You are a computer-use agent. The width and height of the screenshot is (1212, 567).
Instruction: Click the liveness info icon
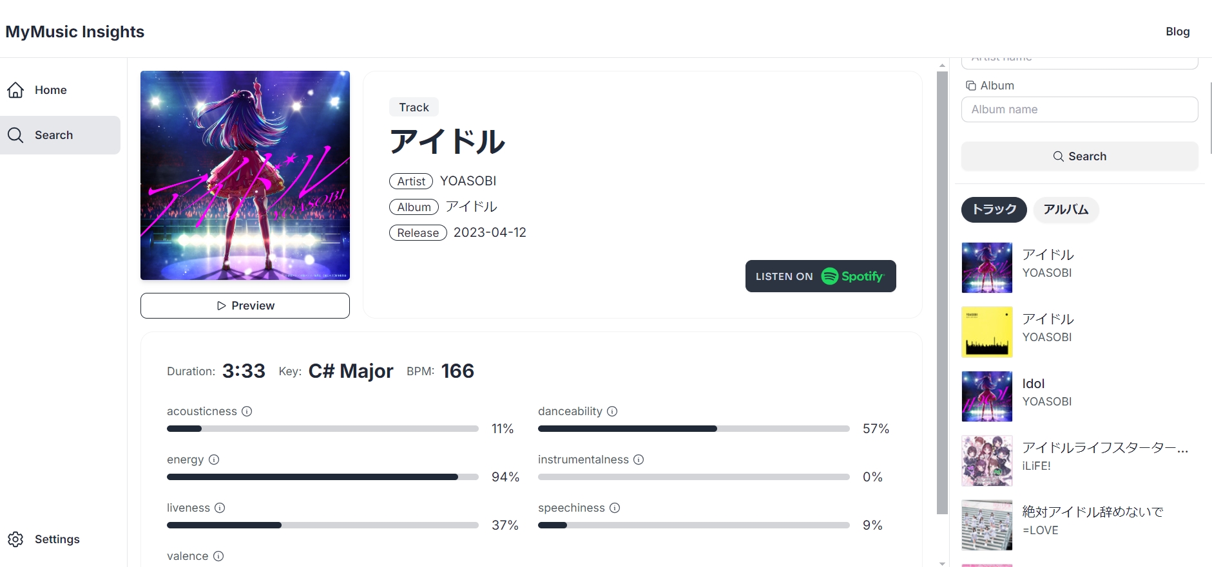(x=220, y=508)
